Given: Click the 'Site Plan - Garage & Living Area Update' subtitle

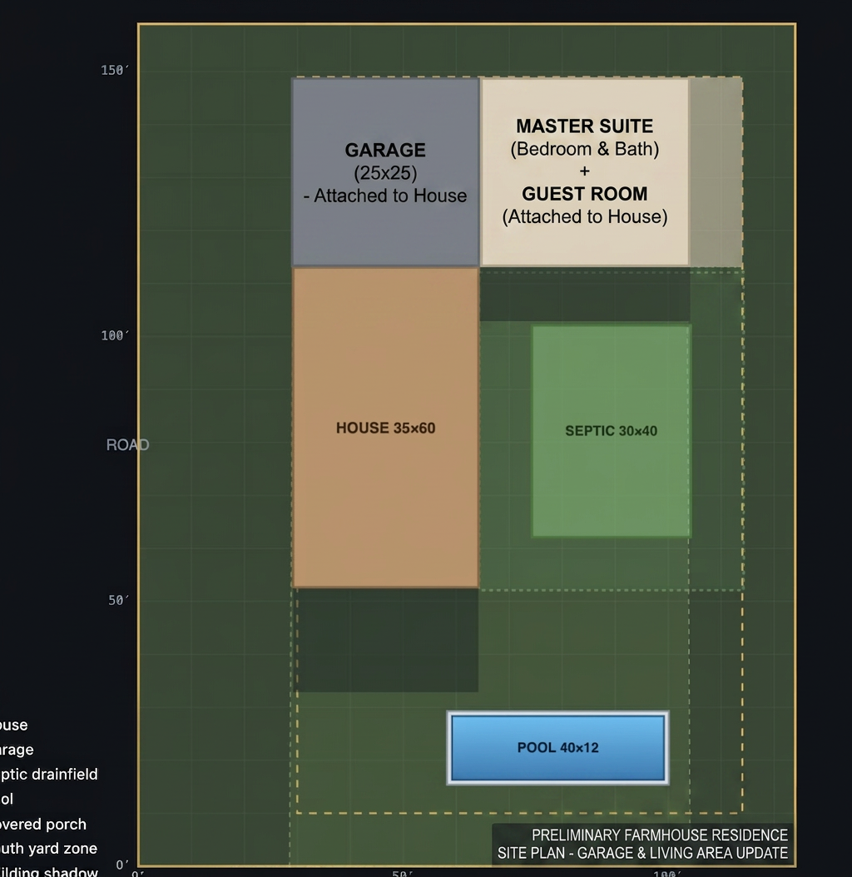Looking at the screenshot, I should pos(643,853).
